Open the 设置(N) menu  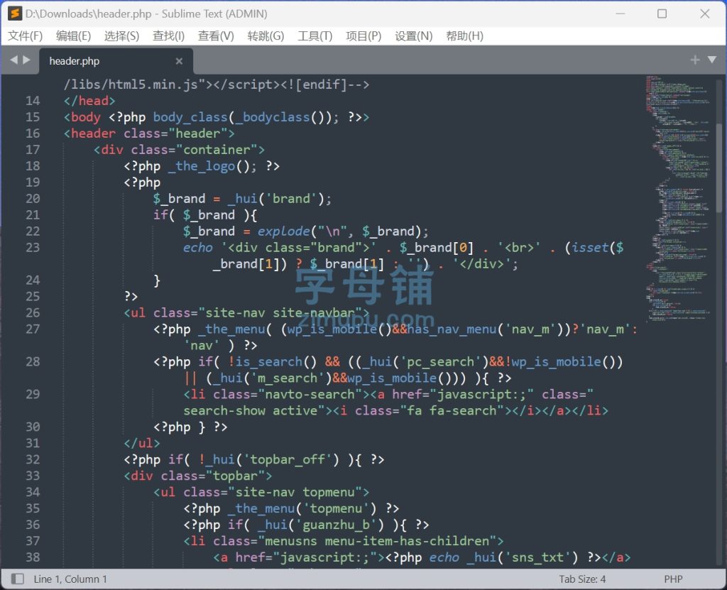tap(414, 35)
